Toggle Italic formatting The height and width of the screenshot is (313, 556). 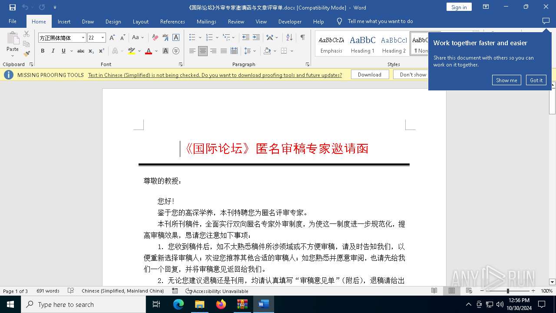(53, 51)
